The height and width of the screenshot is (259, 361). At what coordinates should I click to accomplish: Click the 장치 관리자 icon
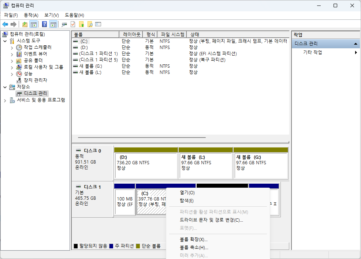19,80
